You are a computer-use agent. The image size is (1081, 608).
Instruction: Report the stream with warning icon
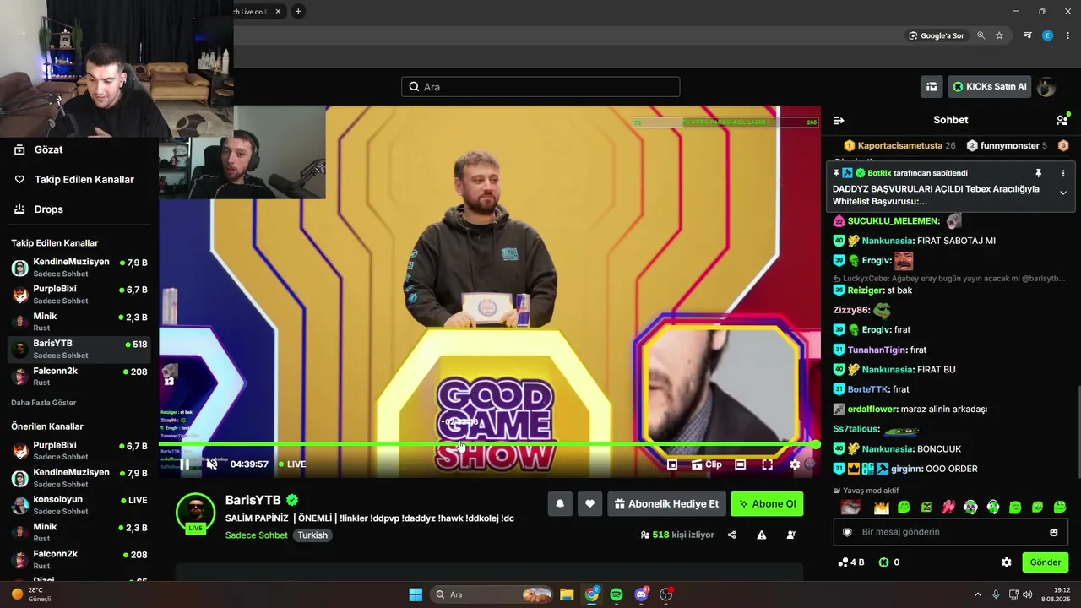[762, 535]
